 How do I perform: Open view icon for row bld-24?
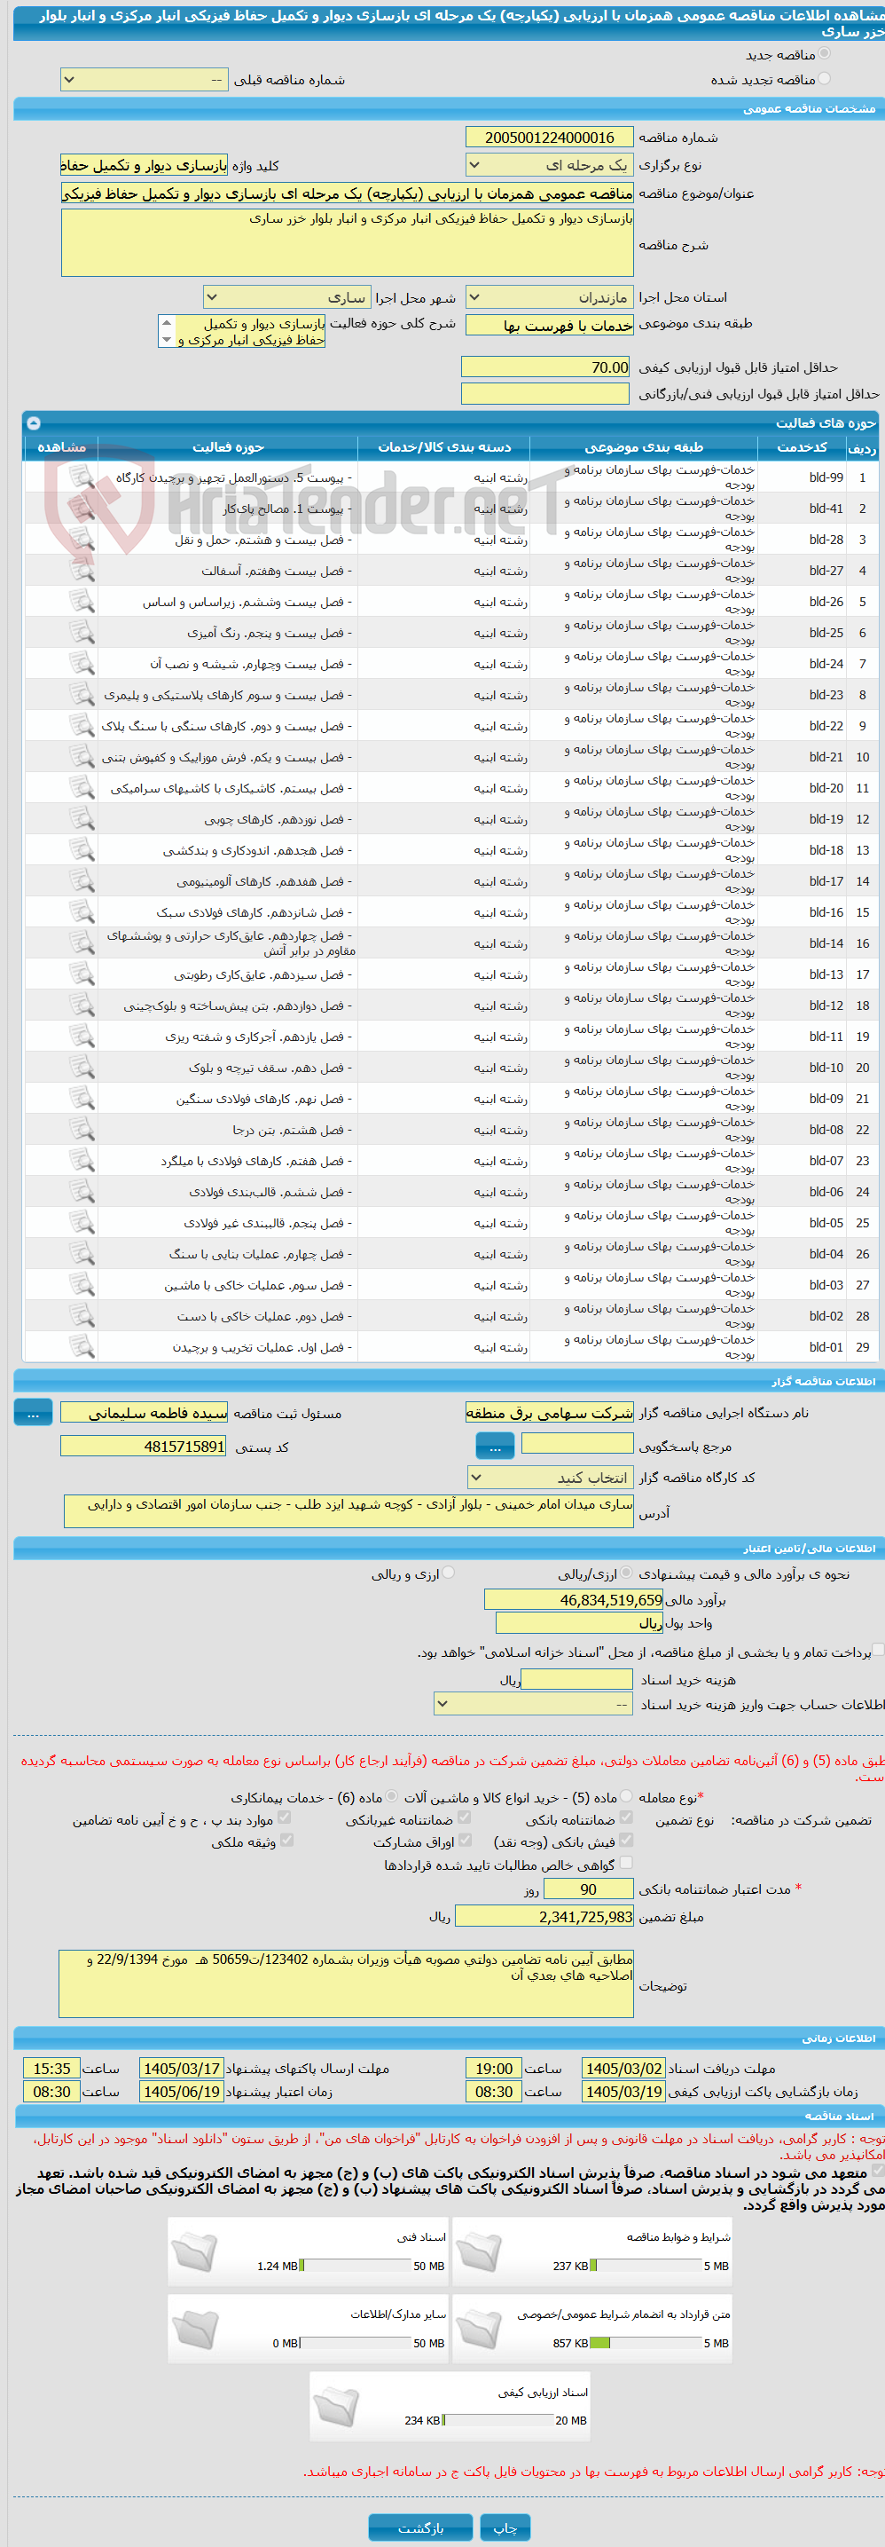coord(81,664)
